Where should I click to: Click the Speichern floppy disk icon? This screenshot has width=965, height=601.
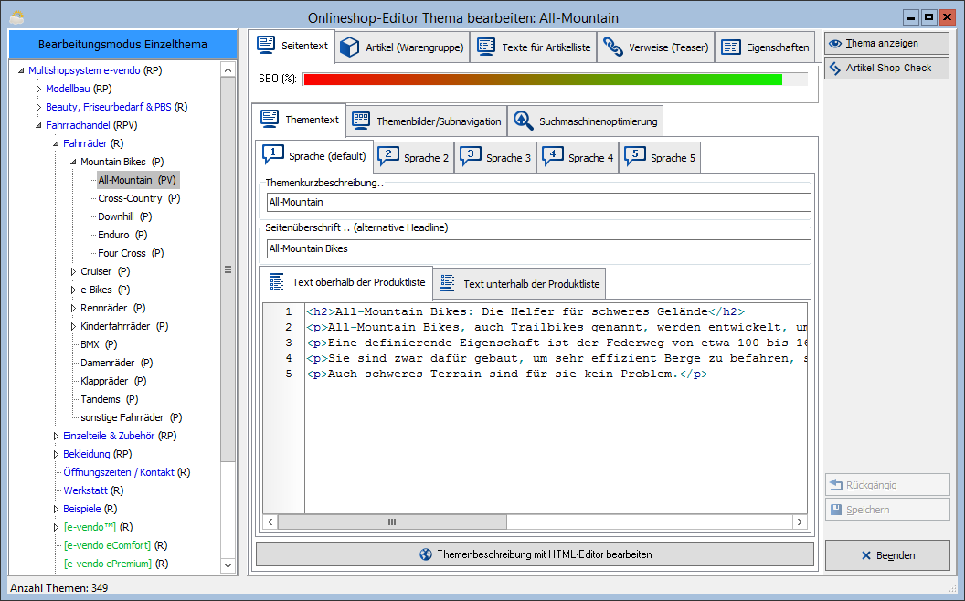(x=836, y=510)
